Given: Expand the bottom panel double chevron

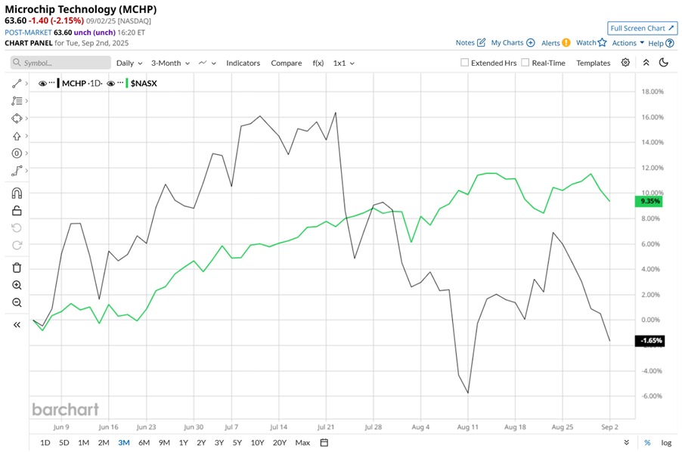Looking at the screenshot, I should pos(626,442).
